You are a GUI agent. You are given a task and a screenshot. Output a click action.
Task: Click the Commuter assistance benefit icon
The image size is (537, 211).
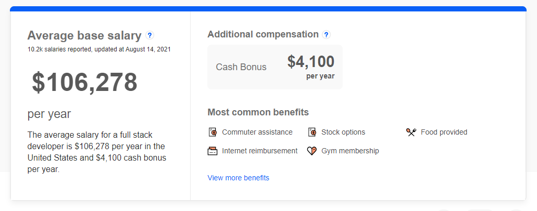[213, 132]
